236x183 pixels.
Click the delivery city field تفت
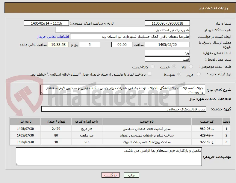pyautogui.click(x=167, y=59)
